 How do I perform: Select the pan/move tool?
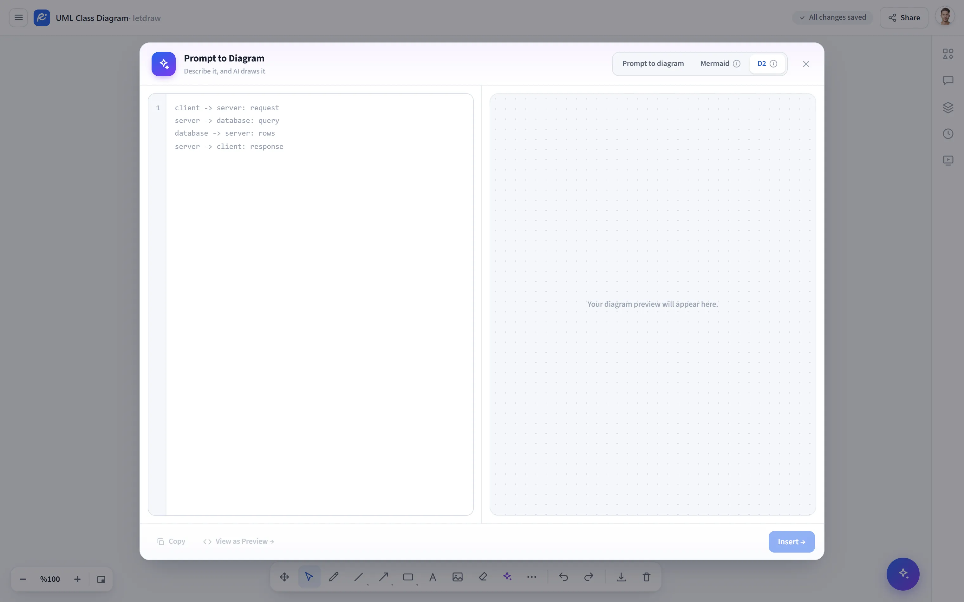tap(284, 577)
